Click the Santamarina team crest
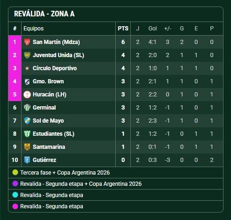Image resolution: width=231 pixels, height=220 pixels. [27, 147]
